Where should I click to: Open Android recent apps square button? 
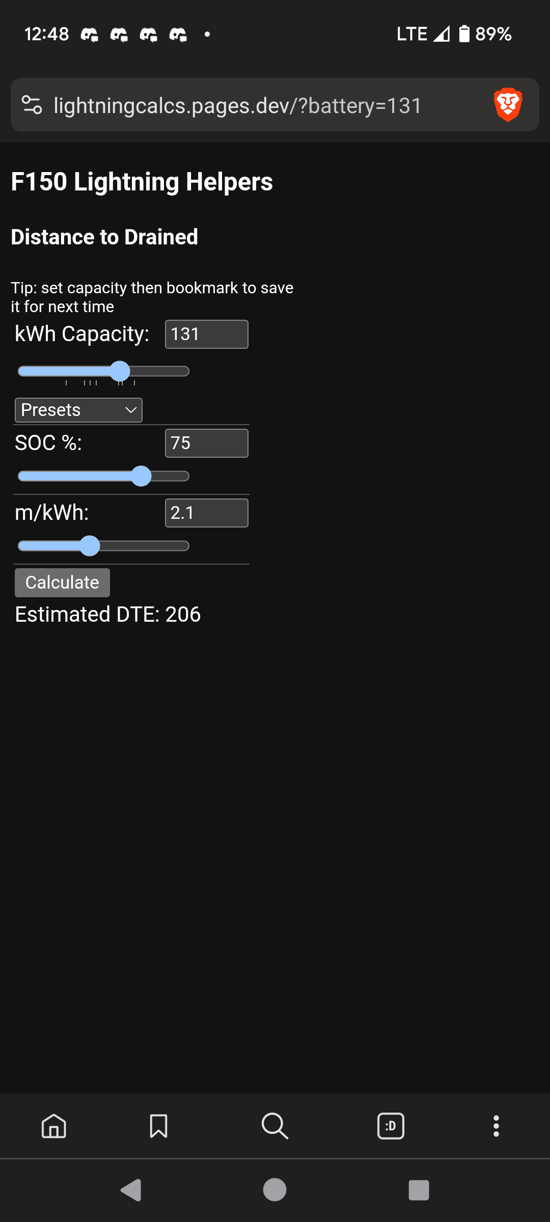pyautogui.click(x=419, y=1190)
